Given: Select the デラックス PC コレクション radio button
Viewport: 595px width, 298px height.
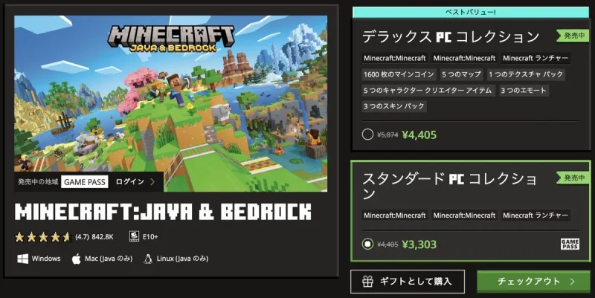Looking at the screenshot, I should click(x=367, y=135).
